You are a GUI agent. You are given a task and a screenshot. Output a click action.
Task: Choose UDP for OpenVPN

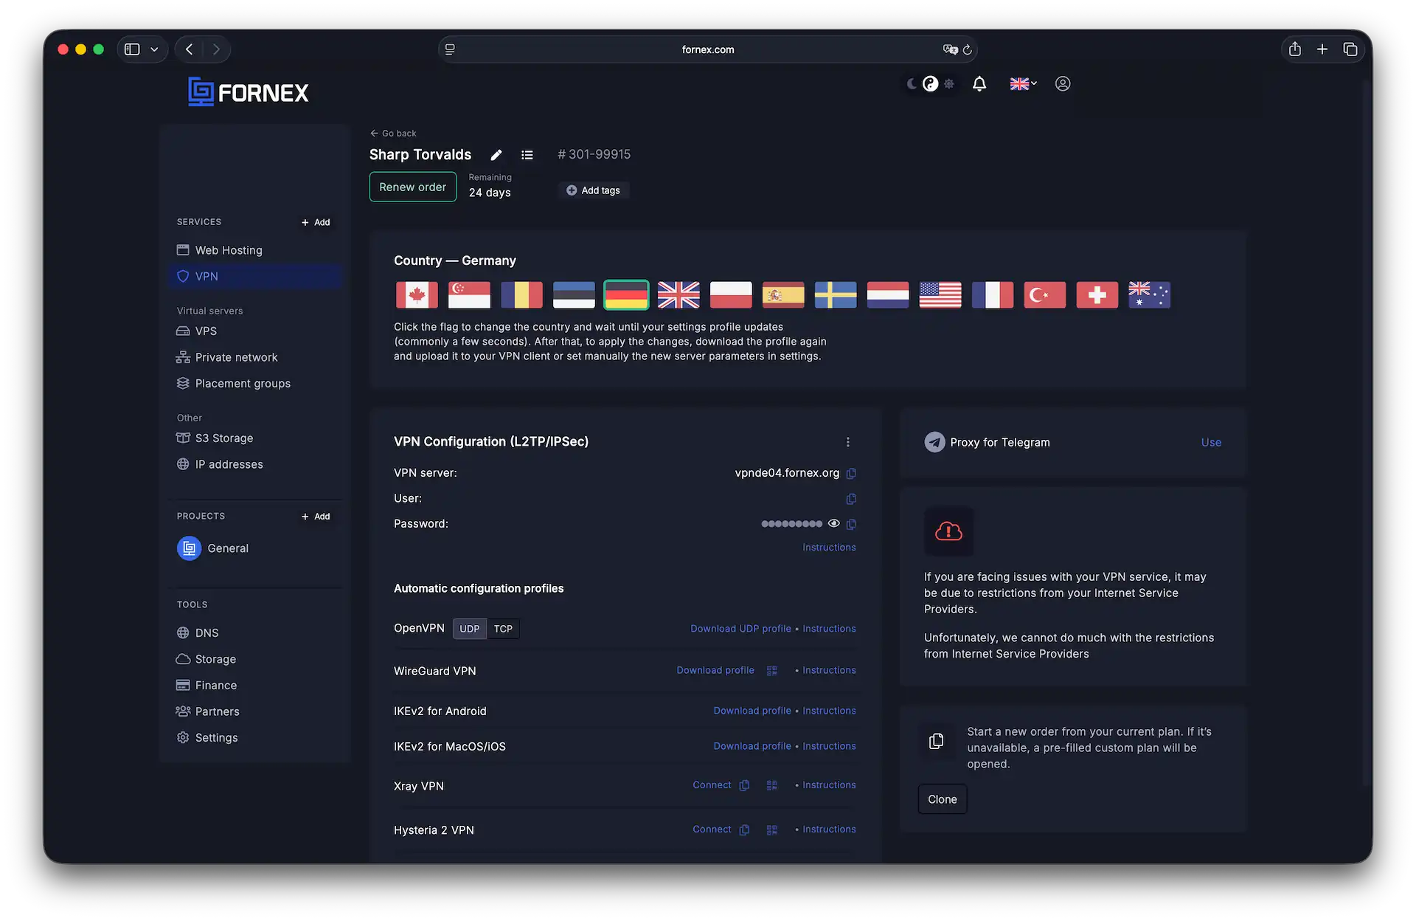coord(470,629)
